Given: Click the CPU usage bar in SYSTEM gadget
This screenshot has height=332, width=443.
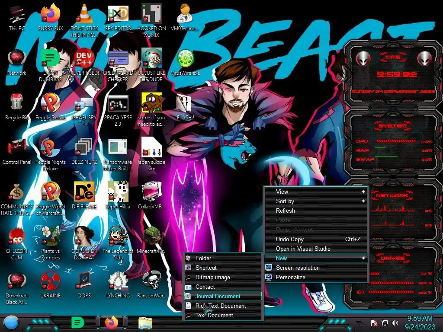Looking at the screenshot, I should [396, 141].
